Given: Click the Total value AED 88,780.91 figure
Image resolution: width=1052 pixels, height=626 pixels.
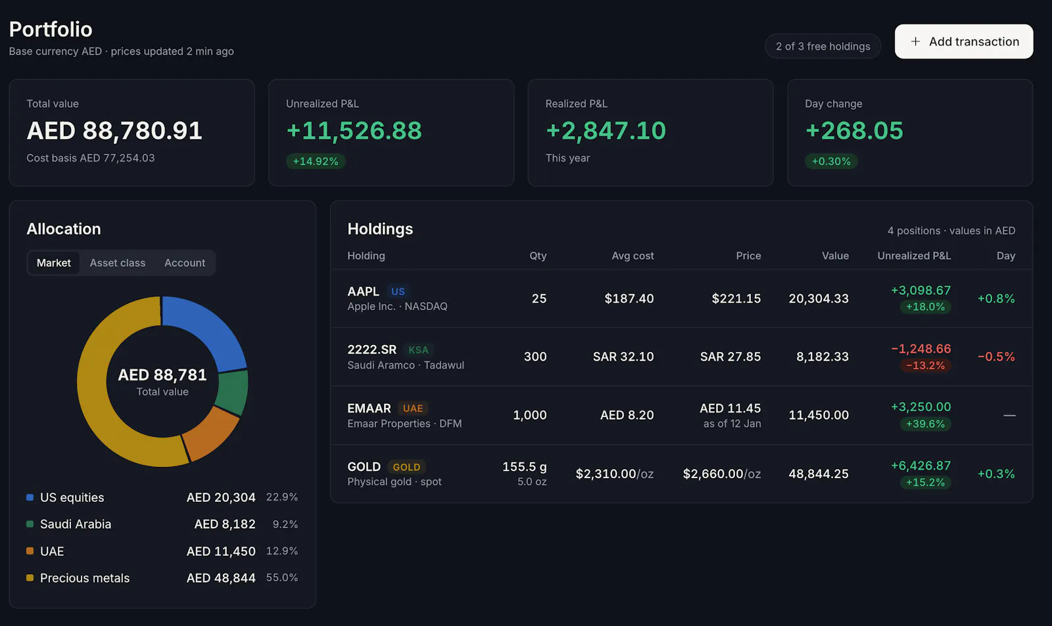Looking at the screenshot, I should tap(114, 131).
